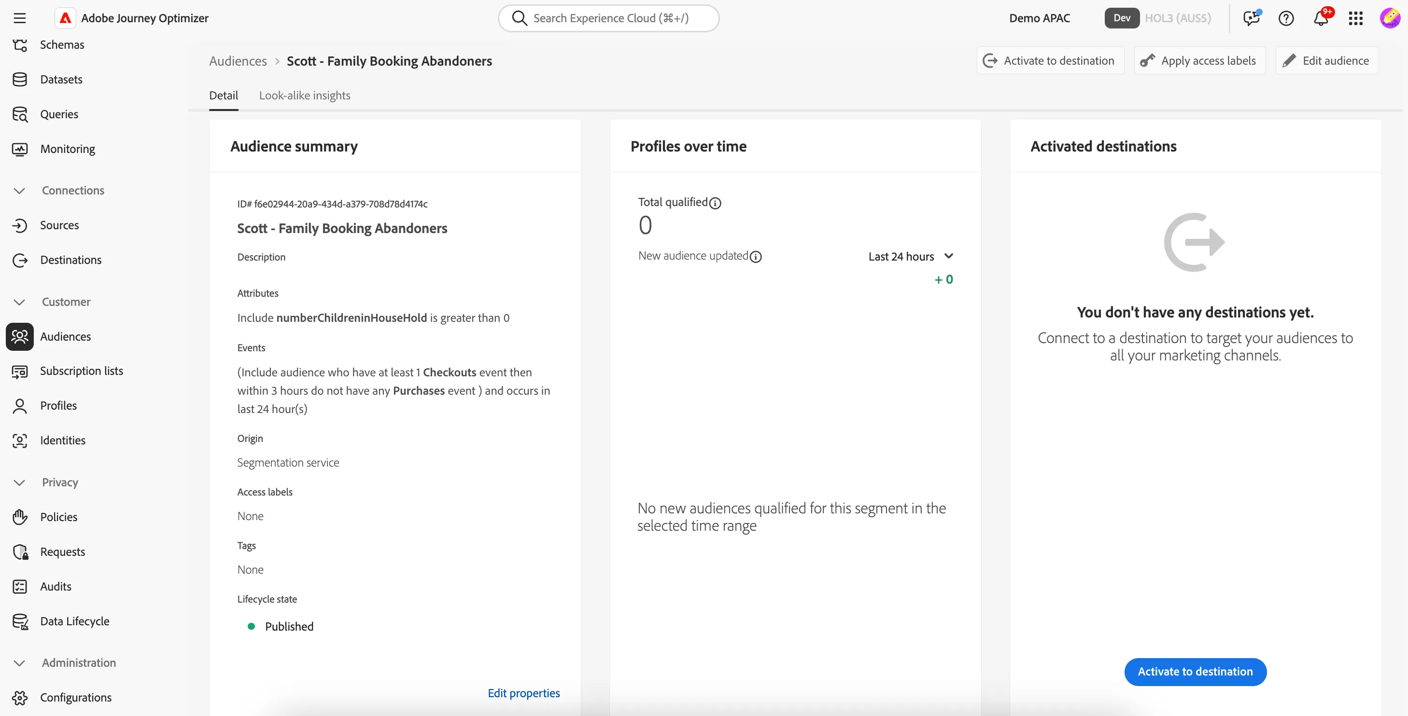
Task: Click the Total qualified info icon
Action: click(715, 203)
